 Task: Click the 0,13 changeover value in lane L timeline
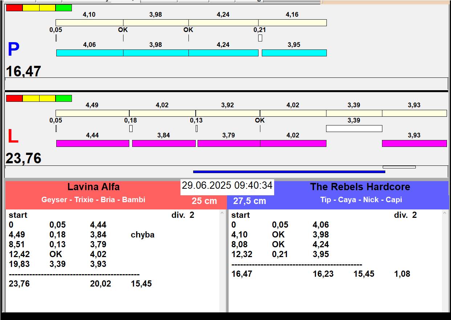click(196, 120)
